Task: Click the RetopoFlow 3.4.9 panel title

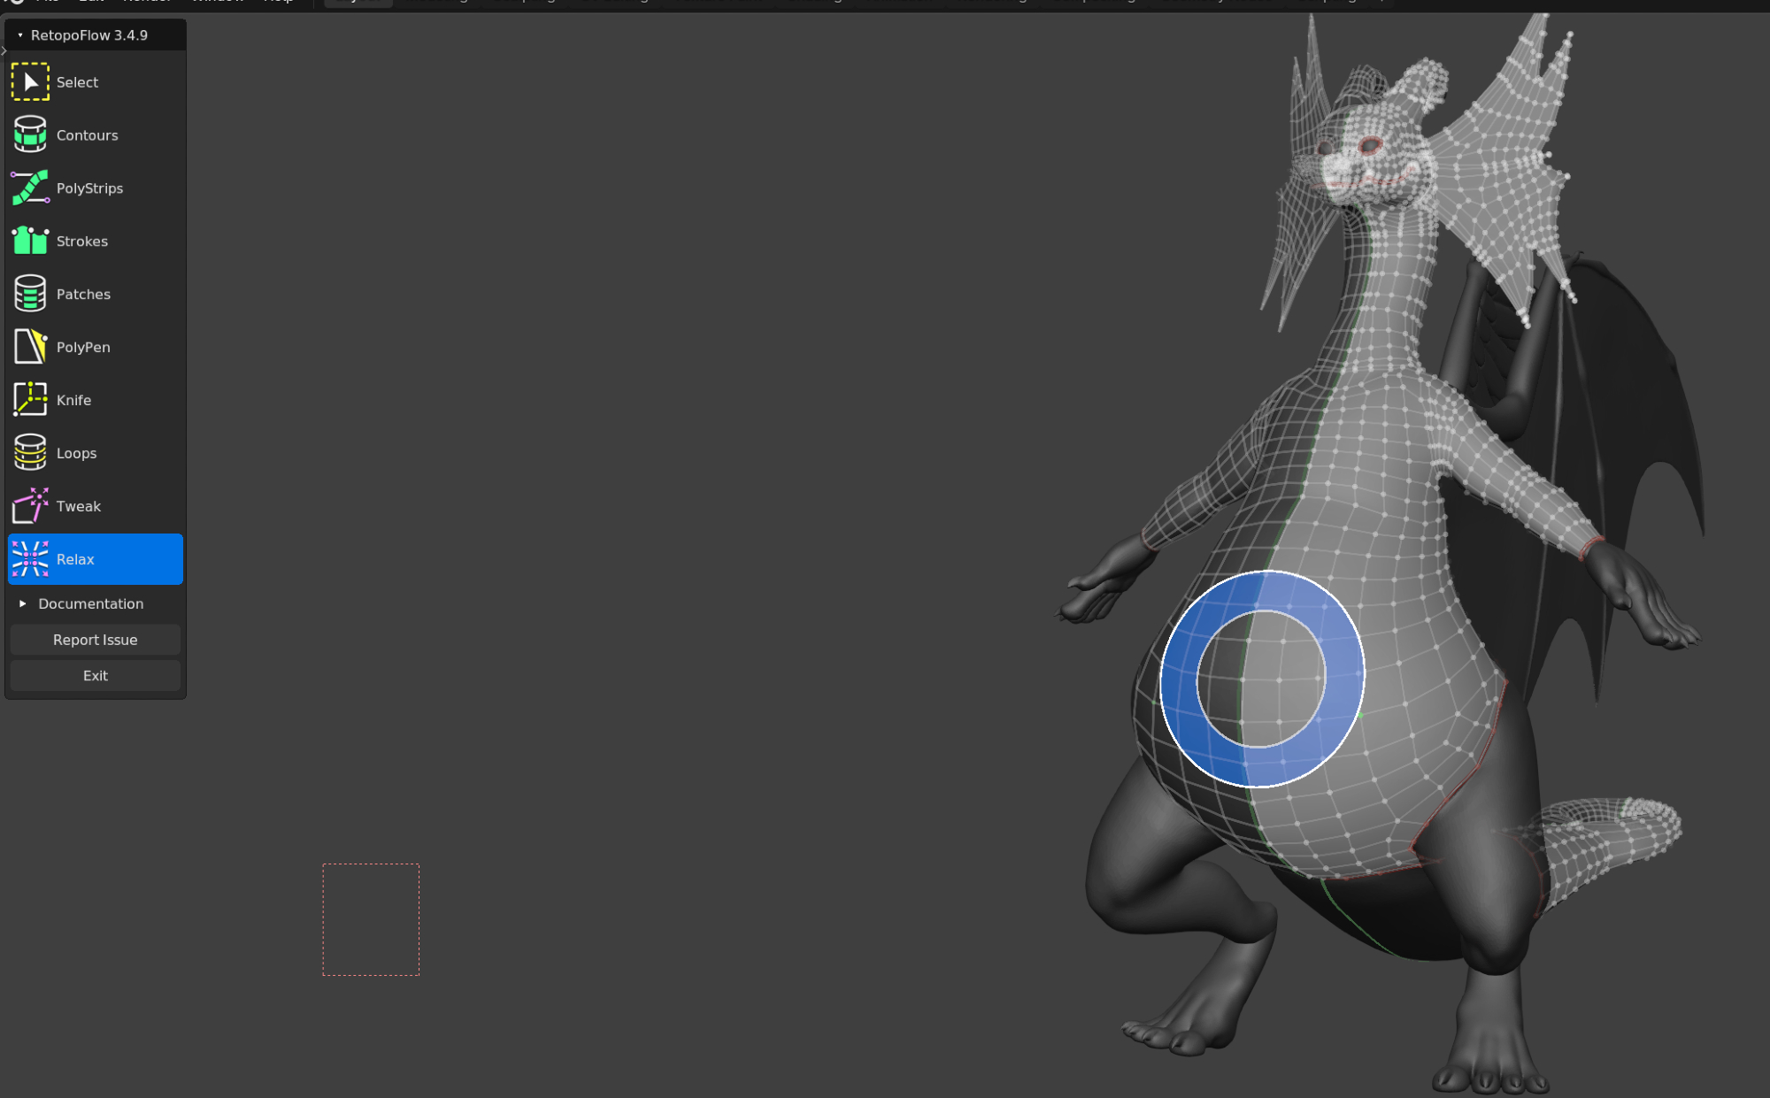Action: (89, 35)
